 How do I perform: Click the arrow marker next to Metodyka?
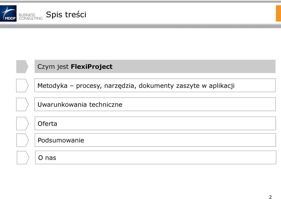[22, 86]
